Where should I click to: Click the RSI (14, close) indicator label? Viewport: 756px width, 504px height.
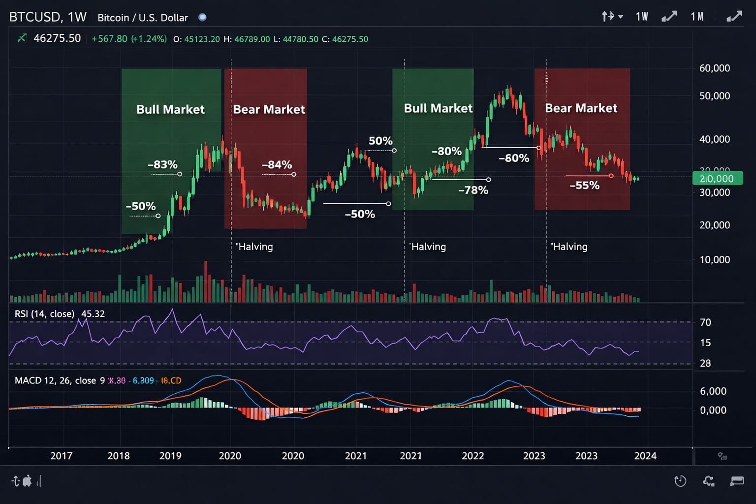coord(44,314)
